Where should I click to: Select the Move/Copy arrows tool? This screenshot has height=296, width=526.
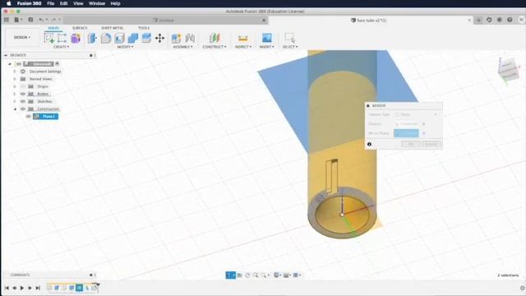159,38
